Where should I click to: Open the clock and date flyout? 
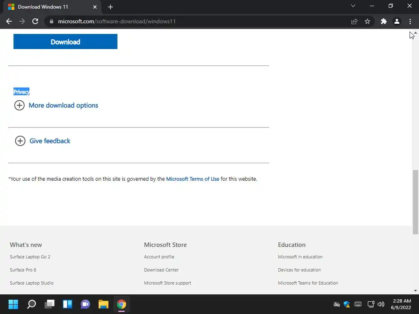point(401,304)
